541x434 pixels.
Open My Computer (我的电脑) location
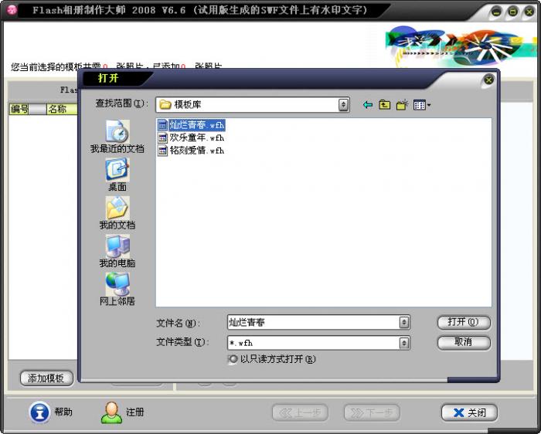(x=117, y=252)
